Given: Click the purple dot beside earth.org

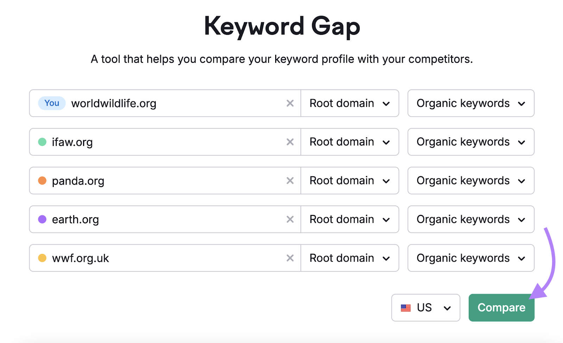Looking at the screenshot, I should [x=42, y=219].
